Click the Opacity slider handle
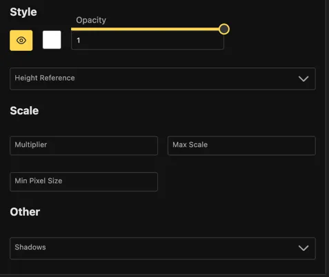The image size is (329, 277). click(224, 29)
